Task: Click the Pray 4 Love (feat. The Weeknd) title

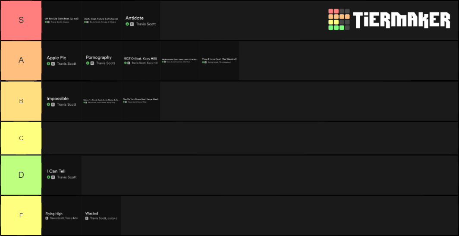Action: click(219, 59)
